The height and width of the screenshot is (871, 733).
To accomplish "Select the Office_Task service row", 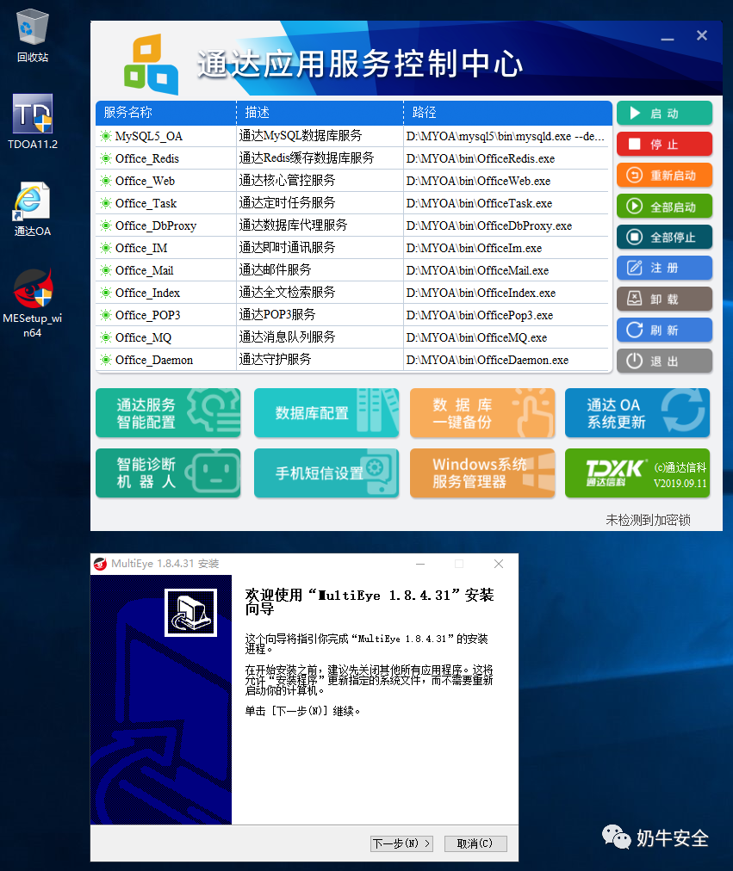I will pos(353,203).
